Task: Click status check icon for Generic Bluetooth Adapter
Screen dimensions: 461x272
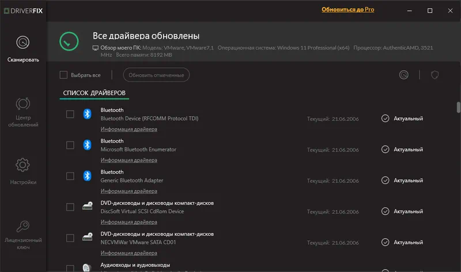Action: [x=385, y=180]
